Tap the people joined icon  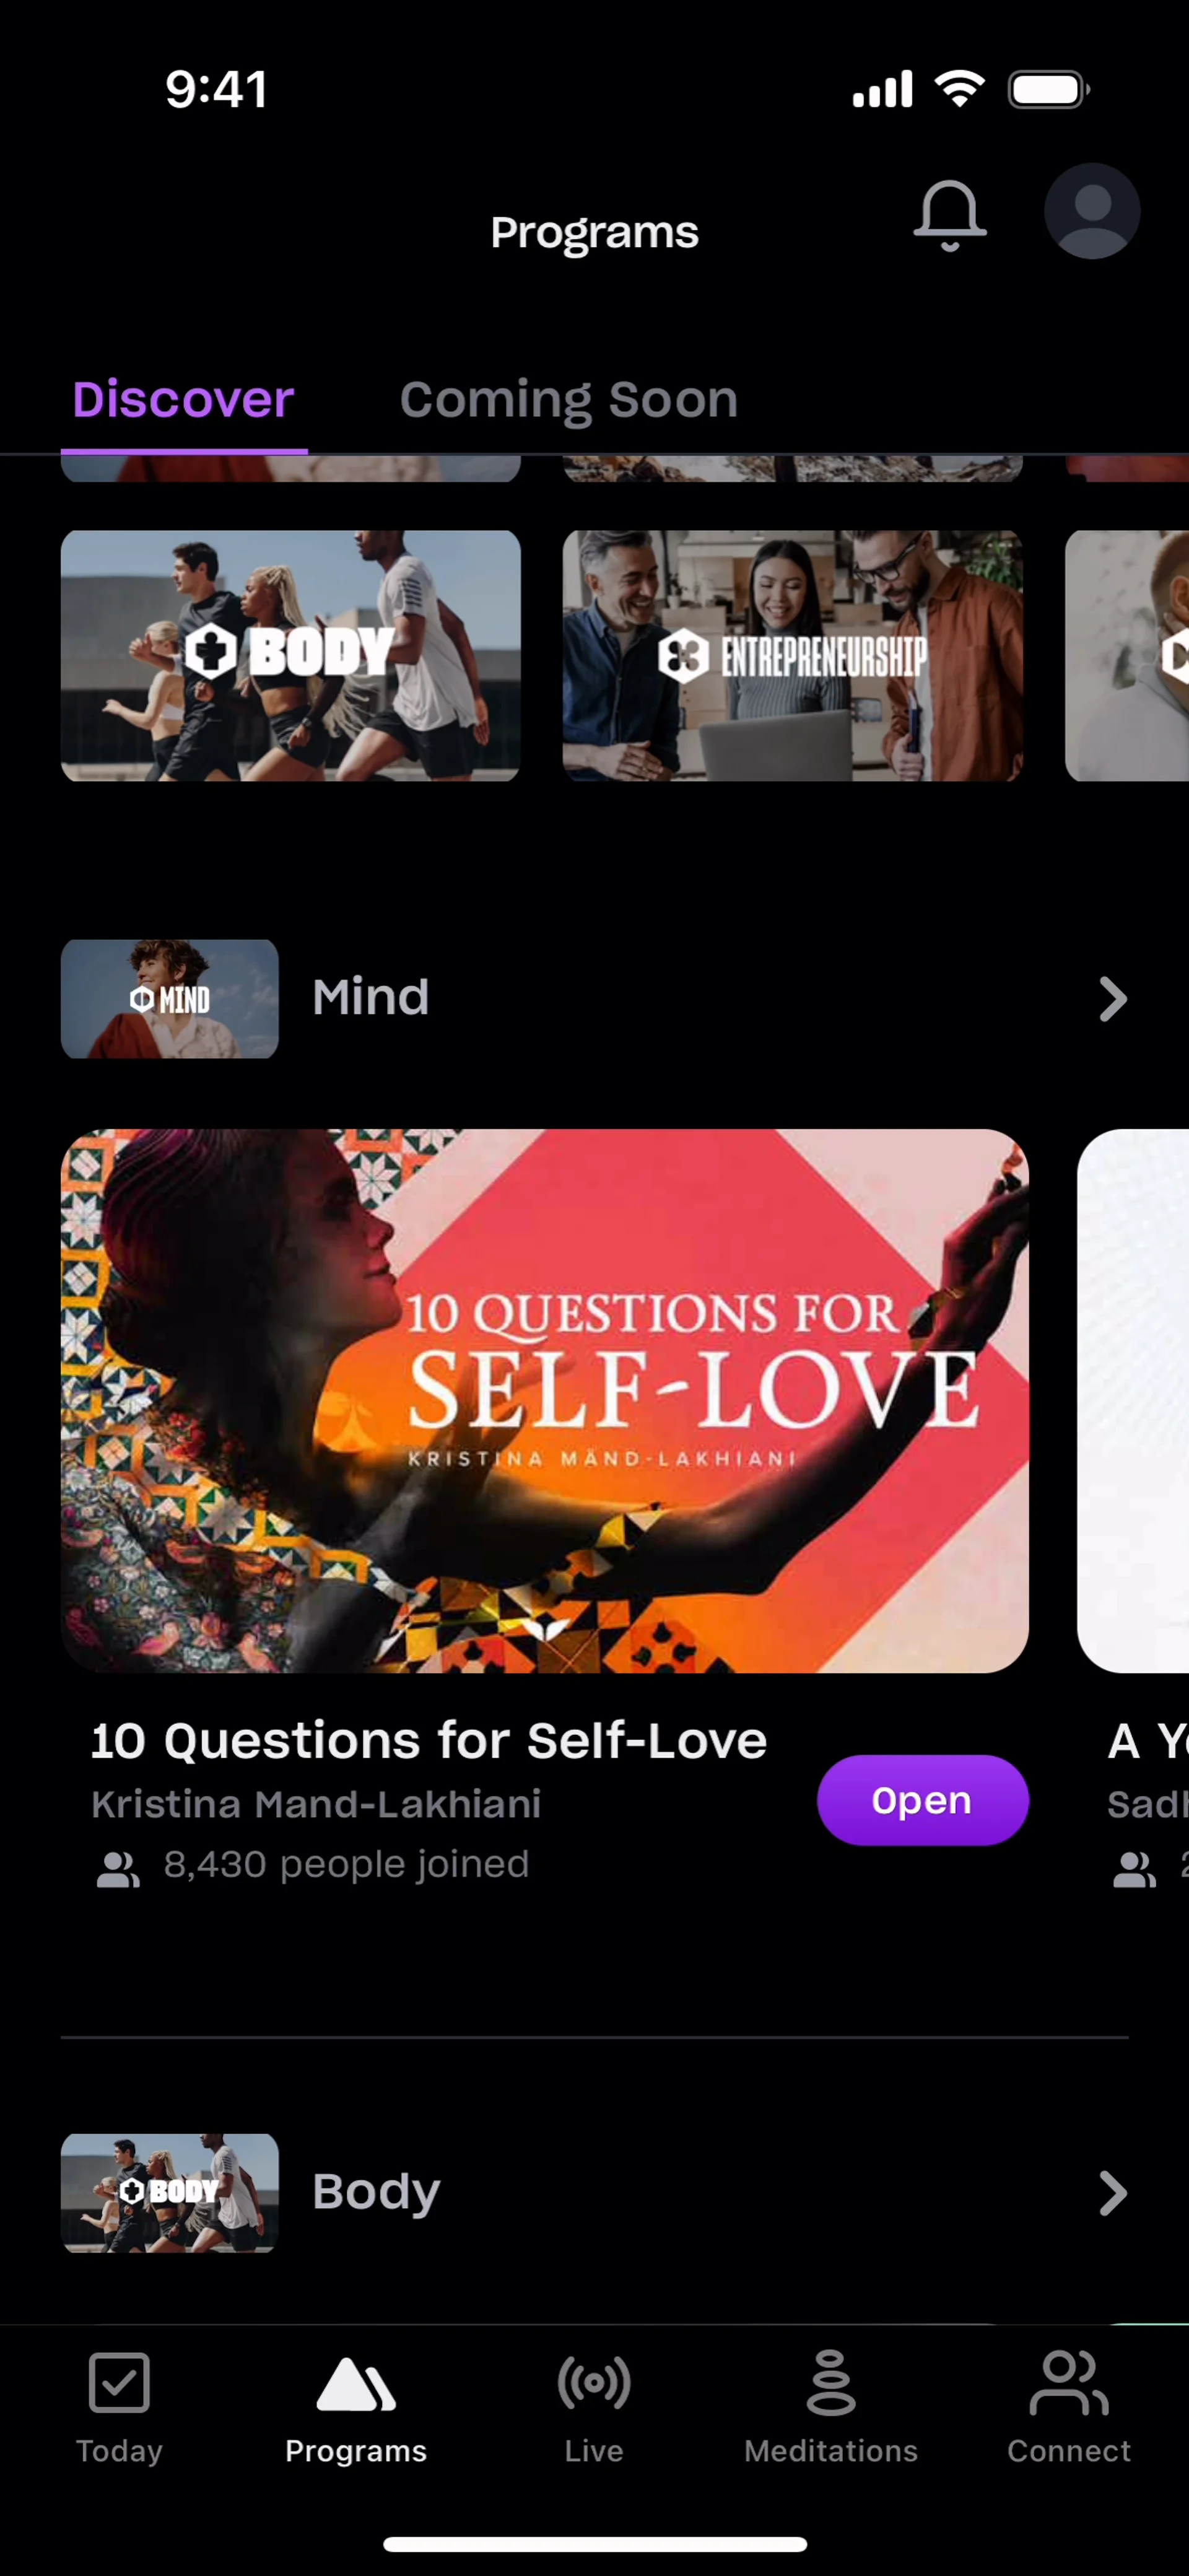tap(118, 1869)
